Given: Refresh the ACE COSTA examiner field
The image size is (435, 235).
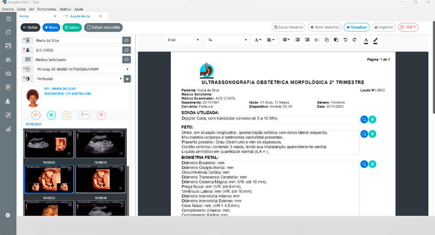Looking at the screenshot, I should (127, 50).
